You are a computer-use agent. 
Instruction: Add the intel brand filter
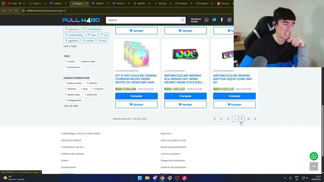pos(102,41)
